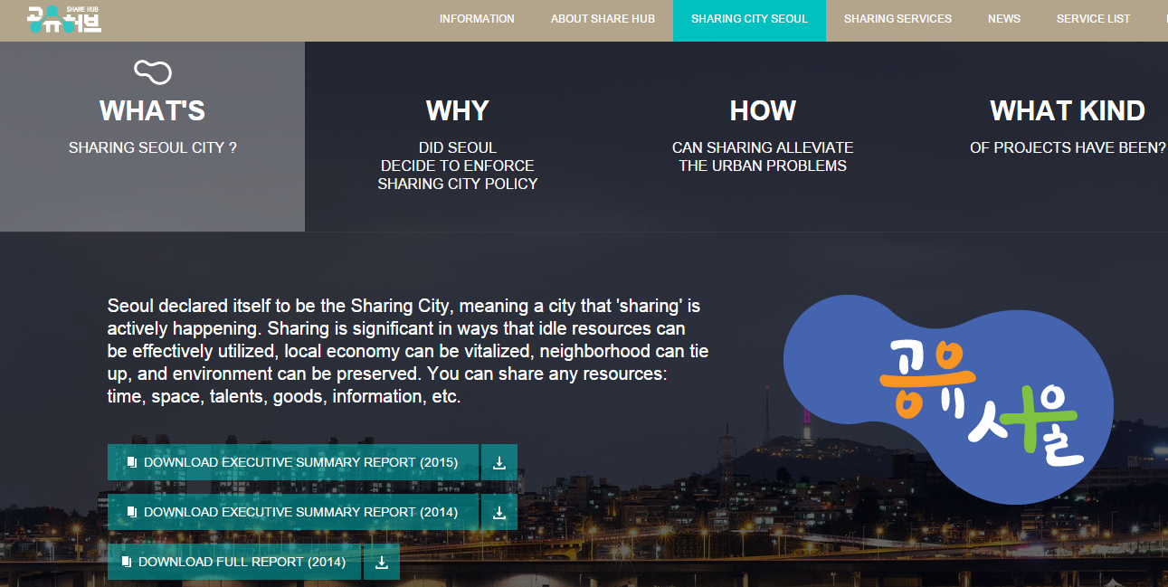Viewport: 1168px width, 587px height.
Task: Select the WHAT'S Sharing Seoul City tab
Action: (152, 137)
